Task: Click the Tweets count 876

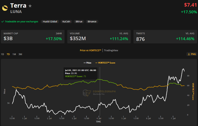Action: pyautogui.click(x=140, y=39)
